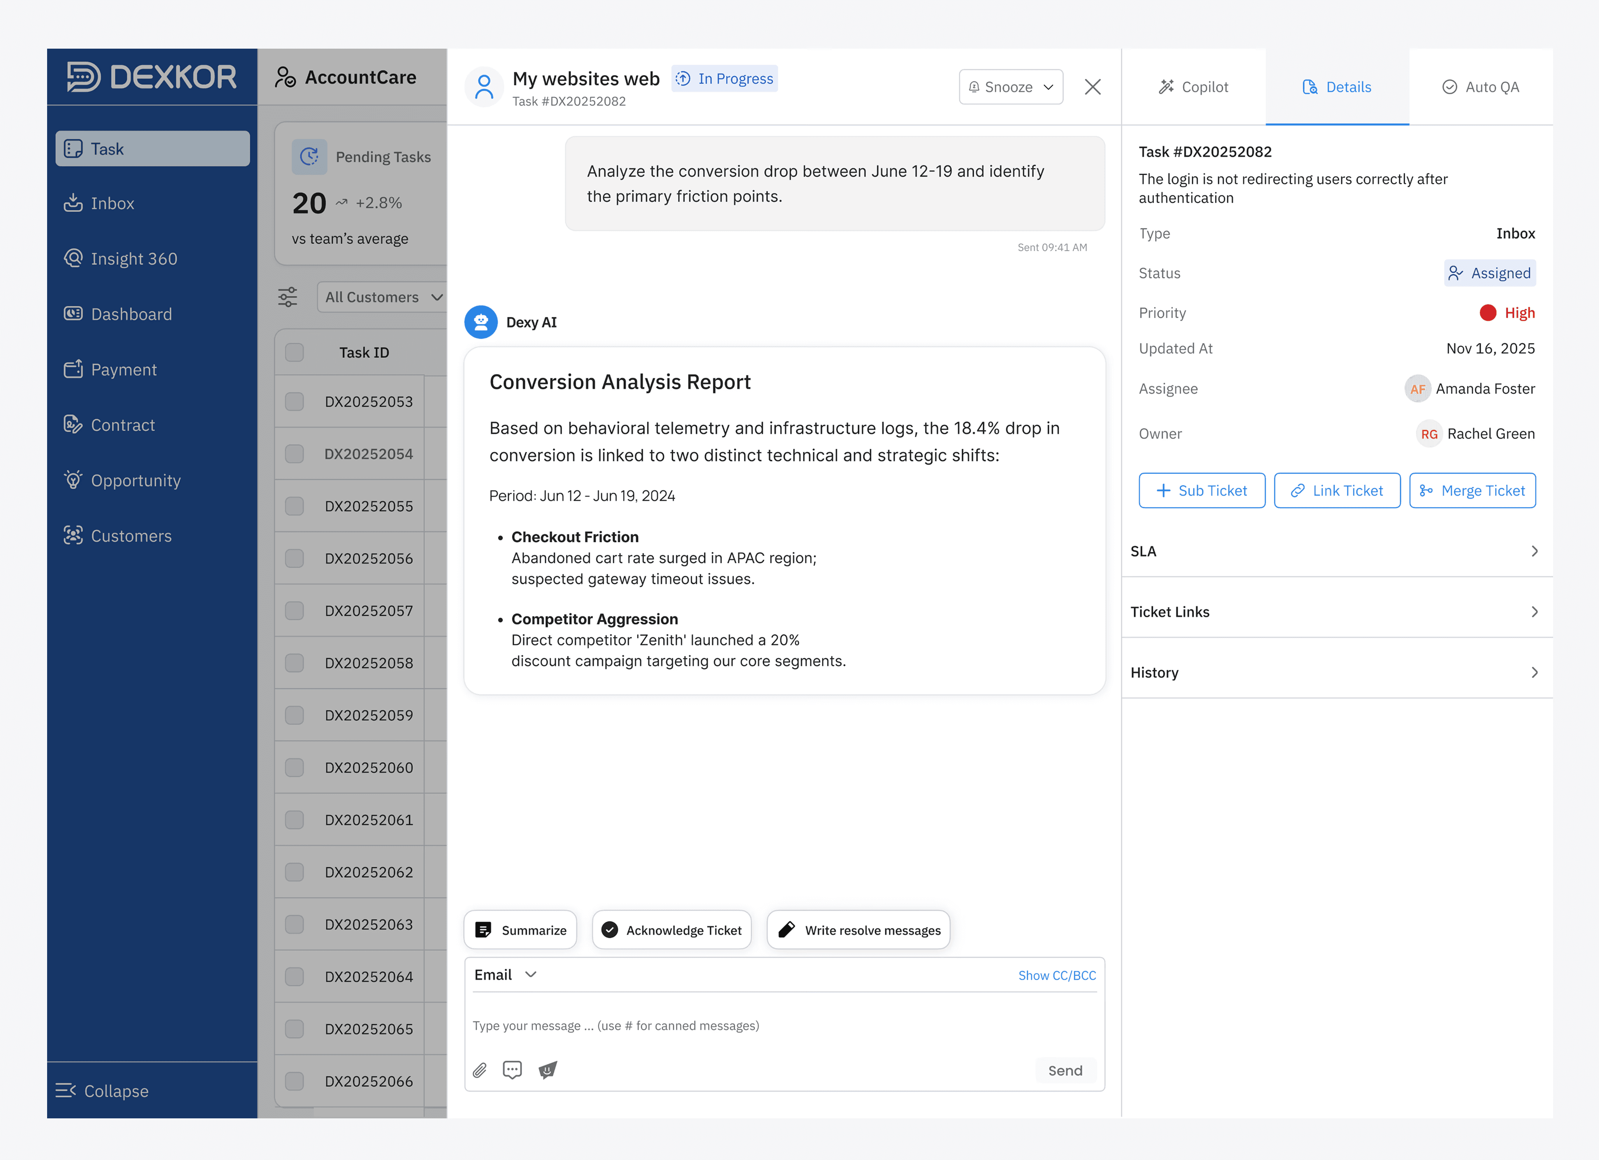
Task: Check the box for DX20252053
Action: 294,402
